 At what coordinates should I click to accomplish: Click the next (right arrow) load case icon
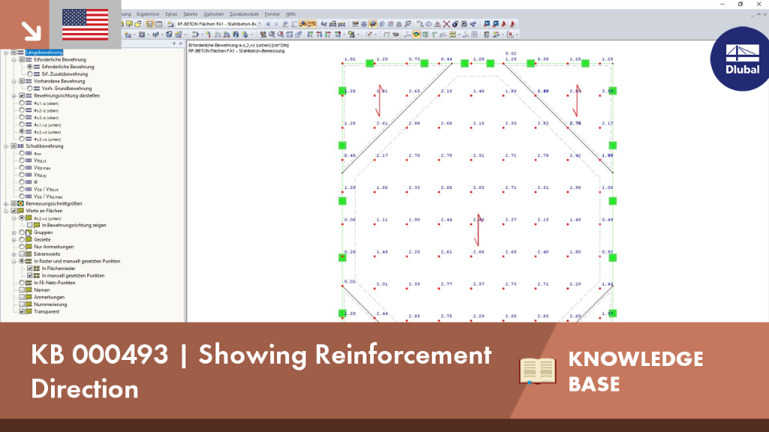coord(276,24)
